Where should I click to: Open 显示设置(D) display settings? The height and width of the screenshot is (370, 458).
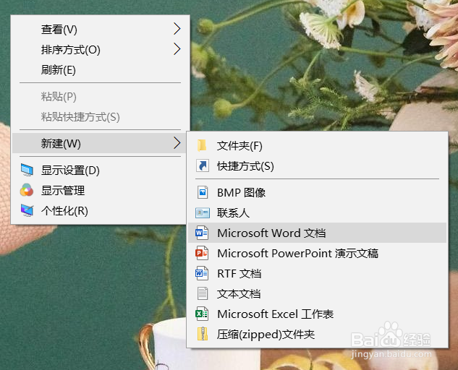coord(100,170)
